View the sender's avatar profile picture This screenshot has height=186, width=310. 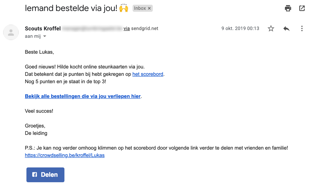coord(11,32)
